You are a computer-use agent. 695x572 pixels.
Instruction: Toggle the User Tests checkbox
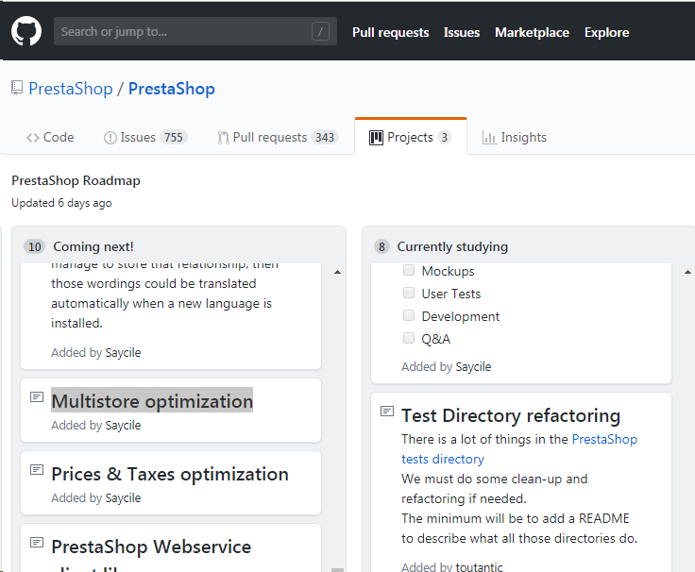[x=409, y=294]
